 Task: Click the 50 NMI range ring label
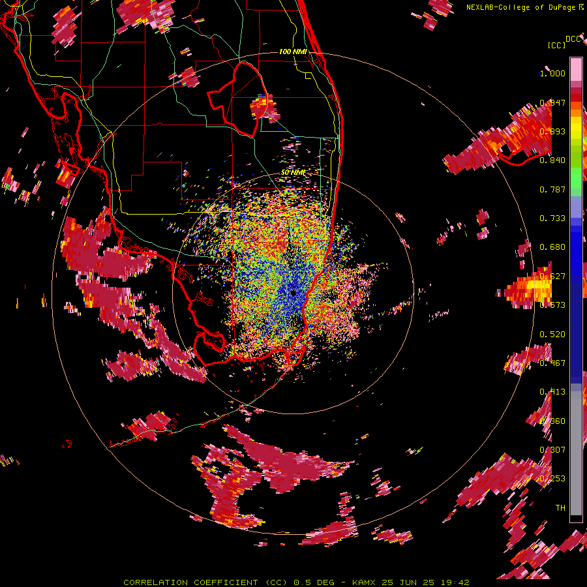point(293,173)
